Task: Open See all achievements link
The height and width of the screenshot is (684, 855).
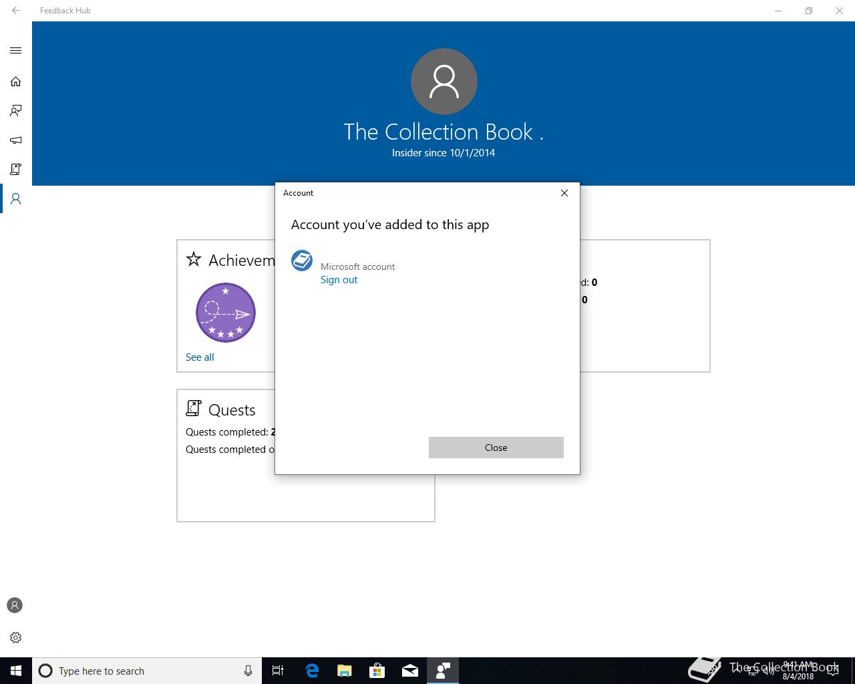Action: (x=200, y=357)
